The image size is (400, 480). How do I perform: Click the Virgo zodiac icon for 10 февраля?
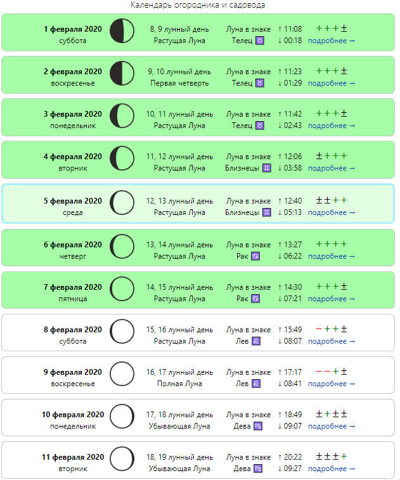pos(258,426)
